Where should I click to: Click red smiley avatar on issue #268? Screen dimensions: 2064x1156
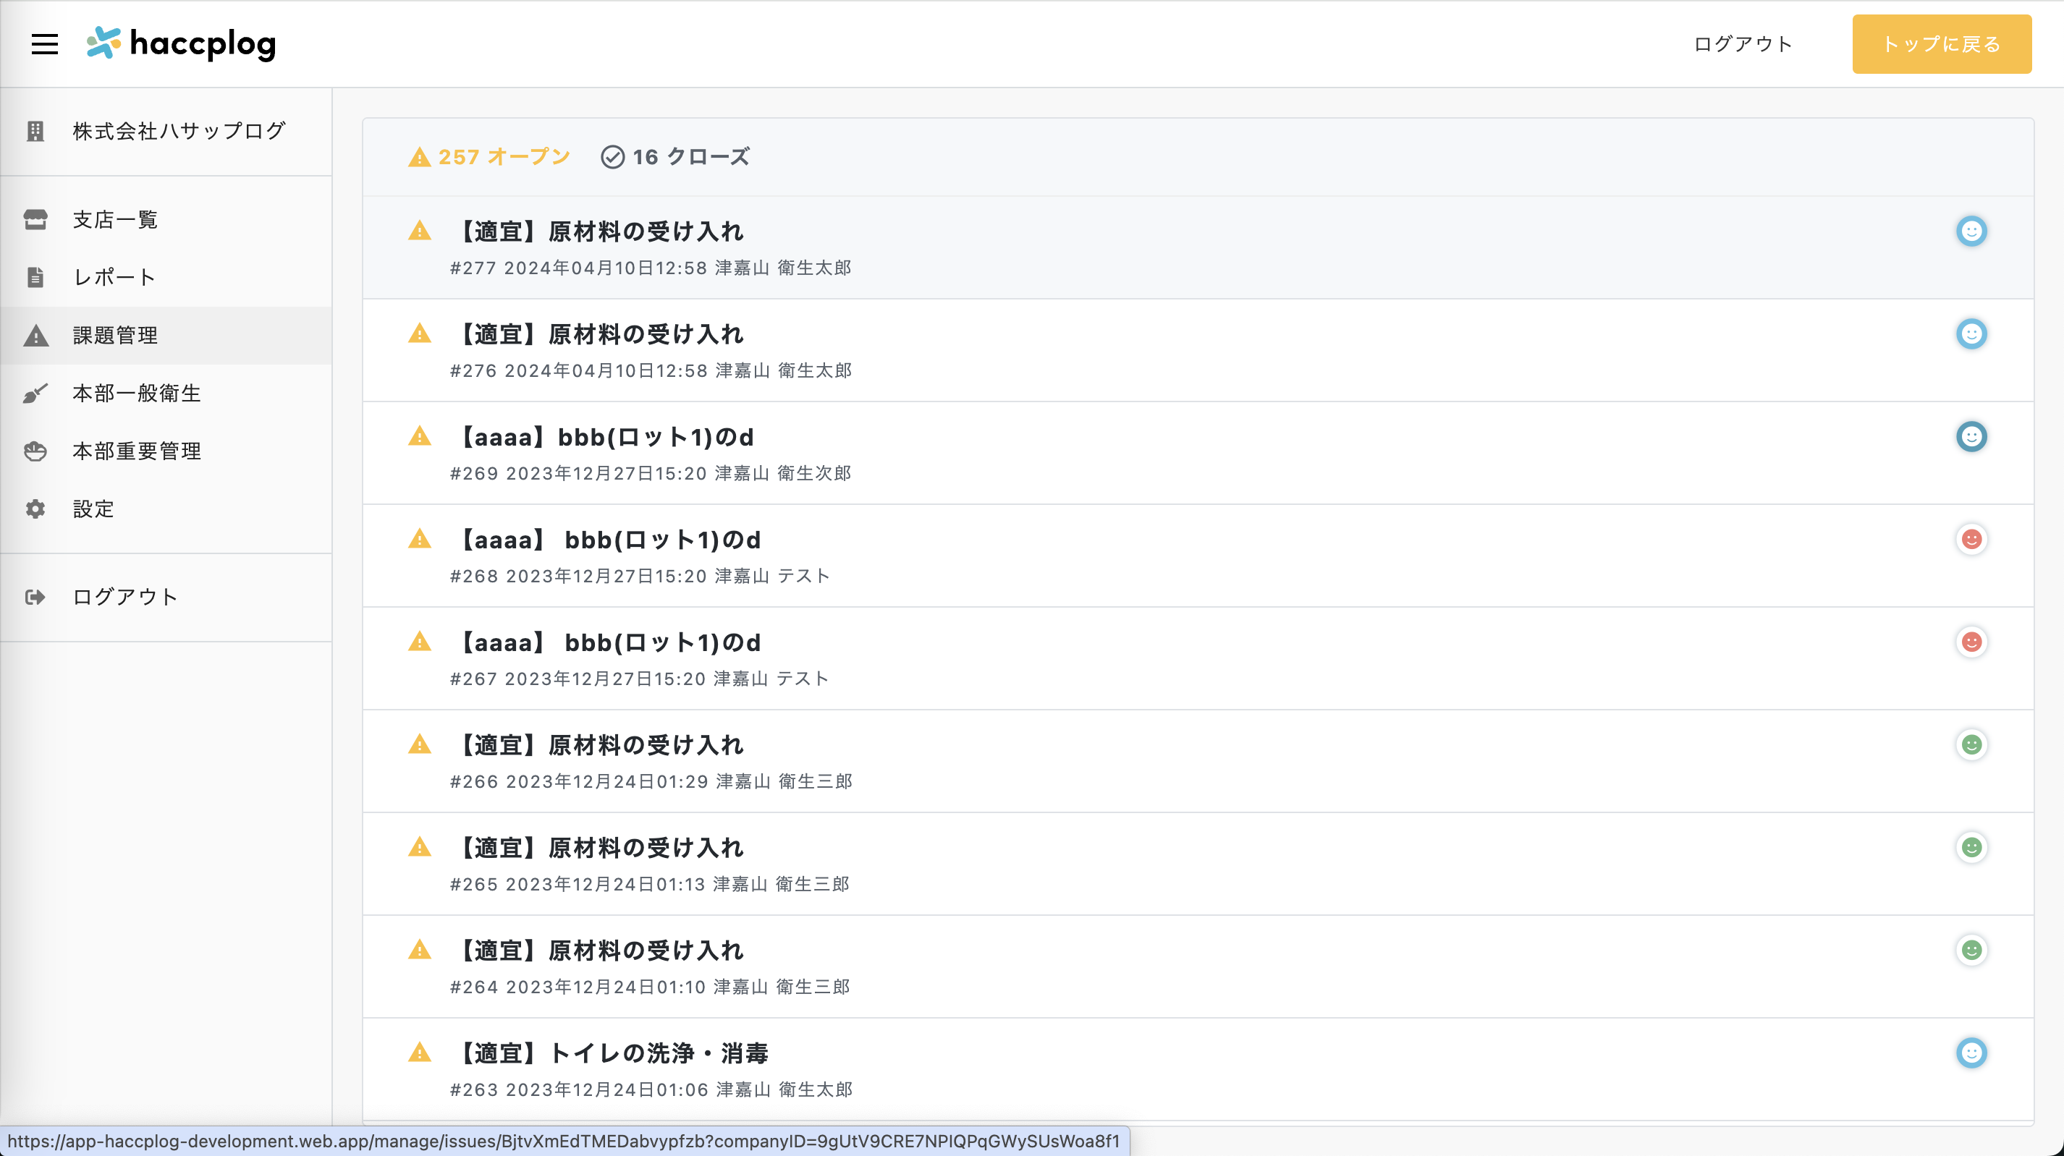coord(1971,539)
